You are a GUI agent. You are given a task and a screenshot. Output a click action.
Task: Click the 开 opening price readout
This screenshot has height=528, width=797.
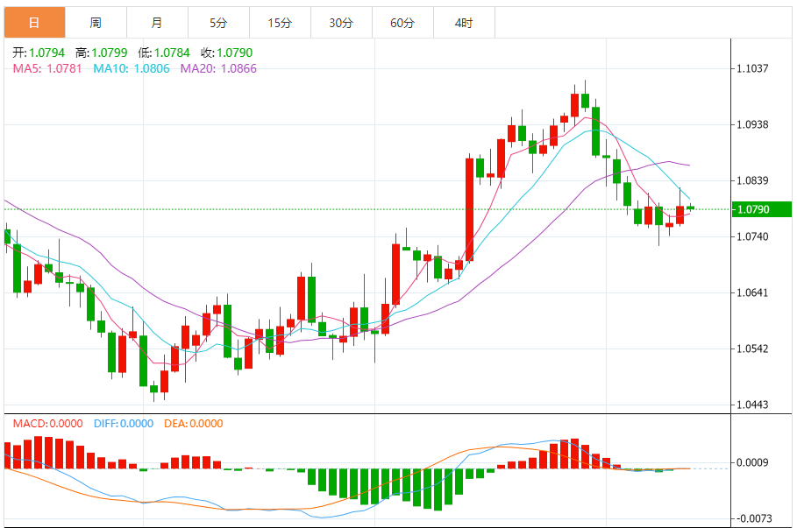point(39,53)
